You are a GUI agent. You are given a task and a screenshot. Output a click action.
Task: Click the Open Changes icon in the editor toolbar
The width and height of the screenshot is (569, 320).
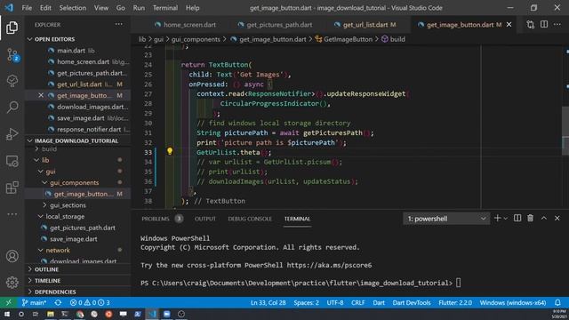pyautogui.click(x=531, y=25)
